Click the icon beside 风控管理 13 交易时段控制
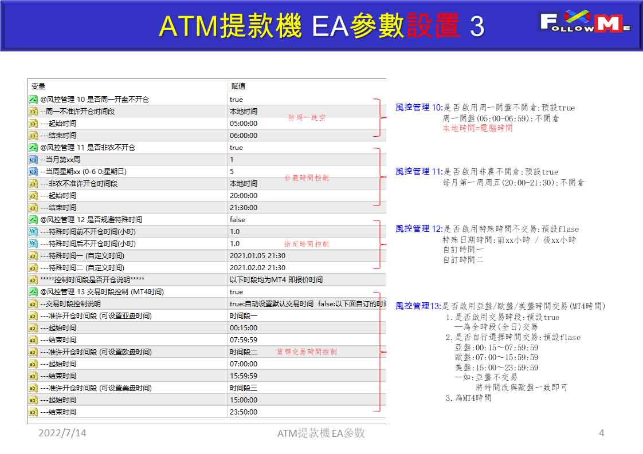643x454 pixels. coord(33,292)
